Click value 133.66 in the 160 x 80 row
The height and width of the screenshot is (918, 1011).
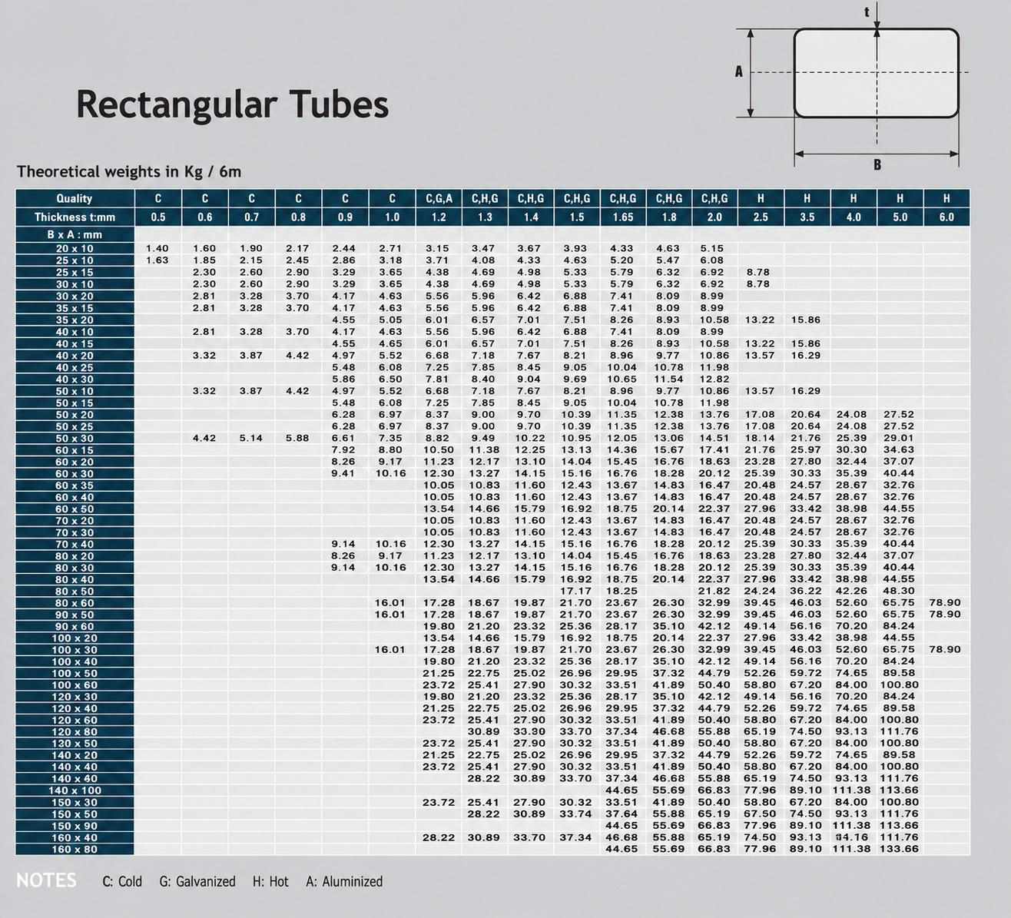(899, 850)
